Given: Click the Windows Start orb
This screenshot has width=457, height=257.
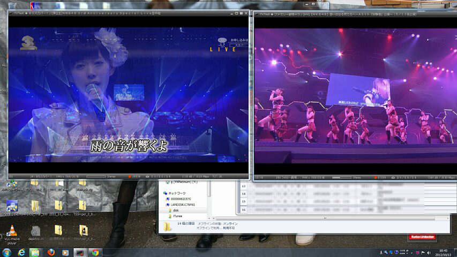Looking at the screenshot, I should [x=6, y=252].
